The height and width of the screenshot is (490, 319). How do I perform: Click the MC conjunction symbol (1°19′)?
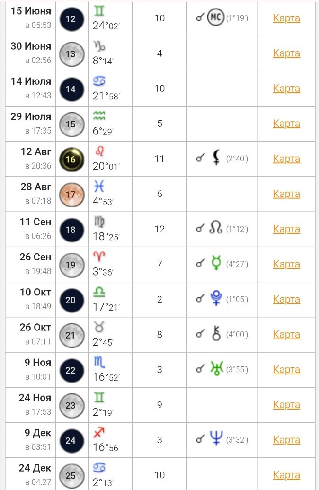click(x=215, y=18)
